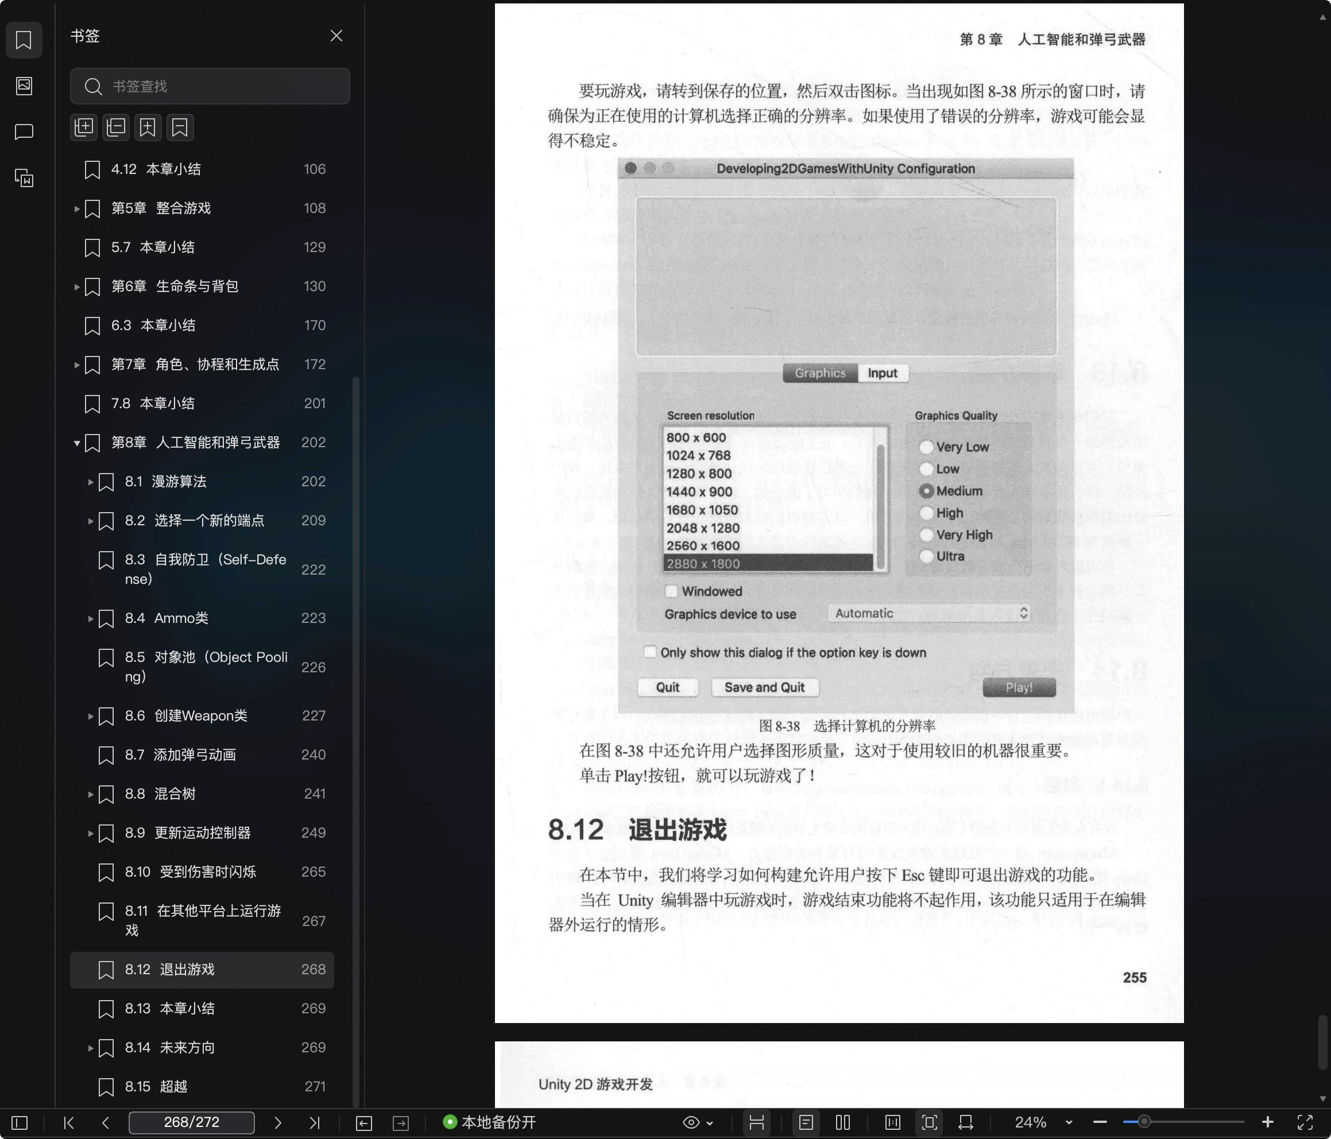The width and height of the screenshot is (1331, 1139).
Task: Open bookmark 8.10 受到伤害时闪烁
Action: pyautogui.click(x=202, y=871)
